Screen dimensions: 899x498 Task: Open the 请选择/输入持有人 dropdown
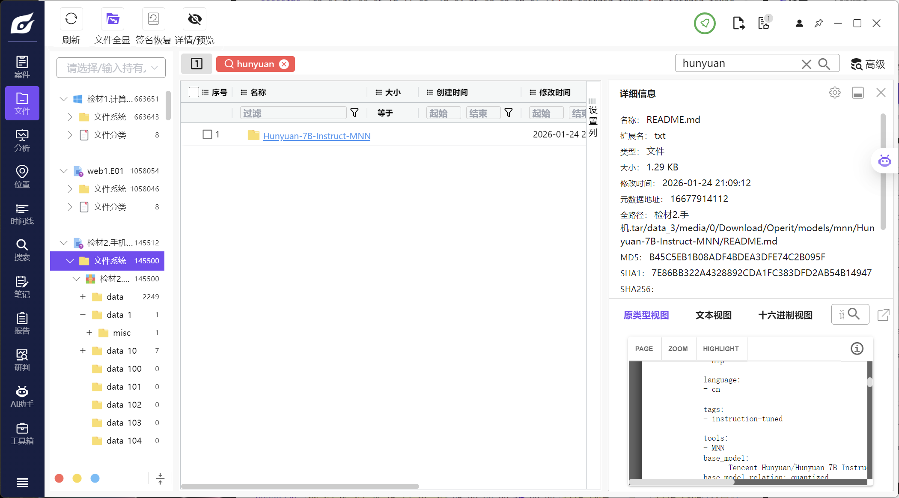pos(111,68)
